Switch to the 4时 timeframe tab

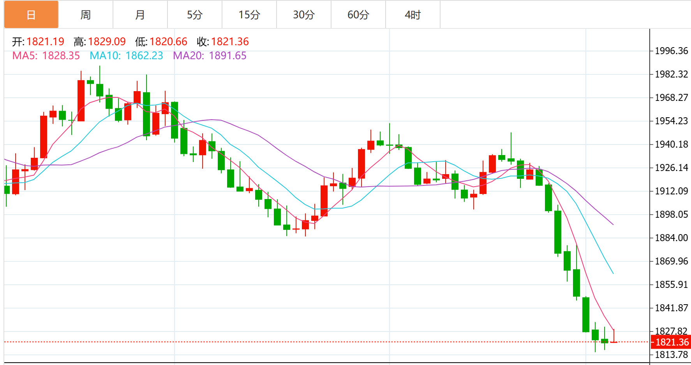coord(413,15)
